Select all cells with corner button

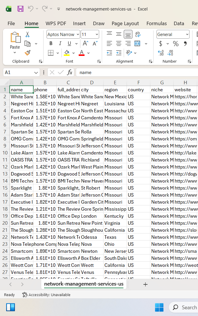tap(6, 83)
